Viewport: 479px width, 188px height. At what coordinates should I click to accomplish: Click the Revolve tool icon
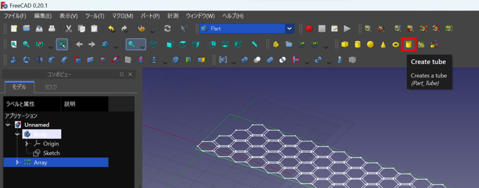click(26, 60)
